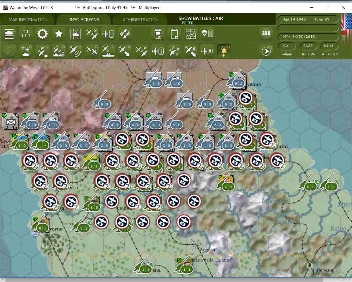Image resolution: width=352 pixels, height=282 pixels.
Task: Click the ammunition shells icon
Action: (266, 33)
